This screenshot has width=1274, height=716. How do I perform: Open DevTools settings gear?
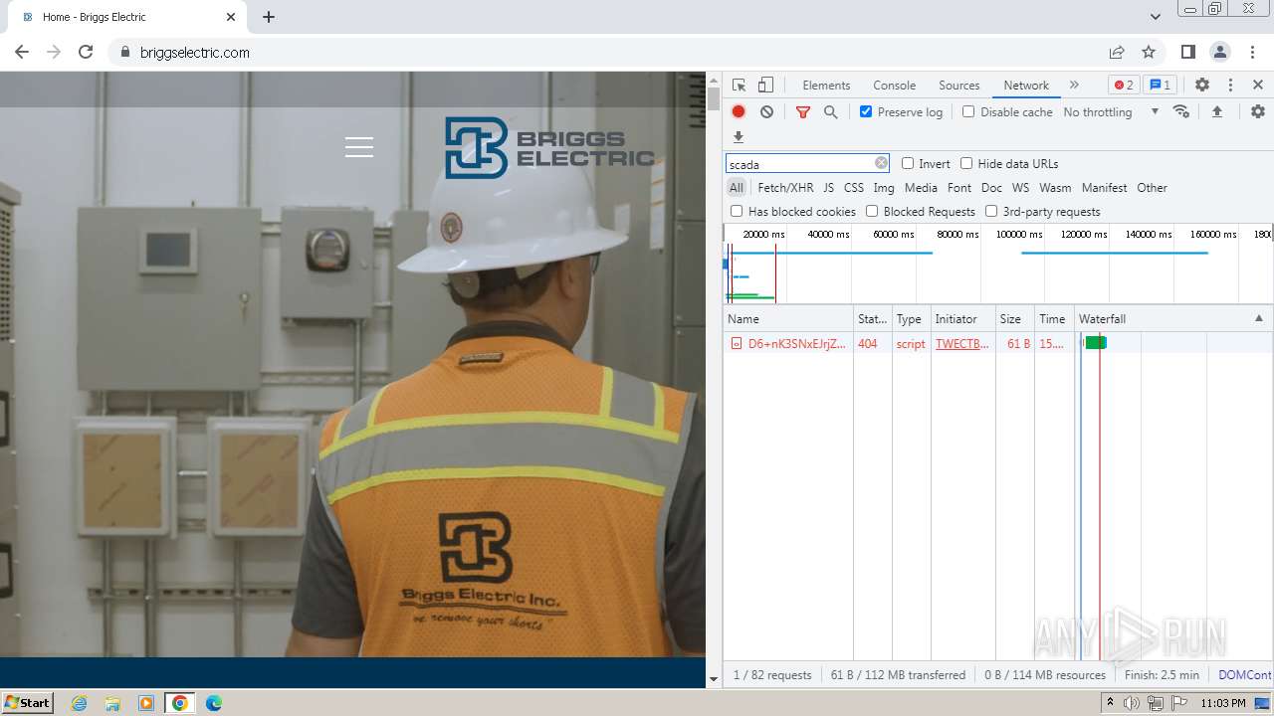tap(1202, 86)
